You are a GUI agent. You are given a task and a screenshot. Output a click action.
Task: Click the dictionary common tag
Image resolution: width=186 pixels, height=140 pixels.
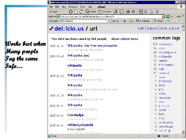click(165, 81)
